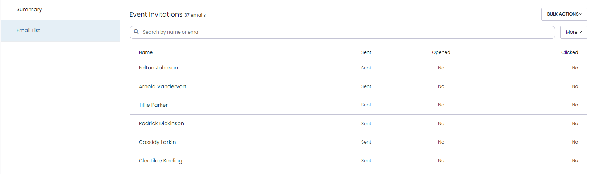591x174 pixels.
Task: Open Arnold Vandervort's entry
Action: pos(358,86)
